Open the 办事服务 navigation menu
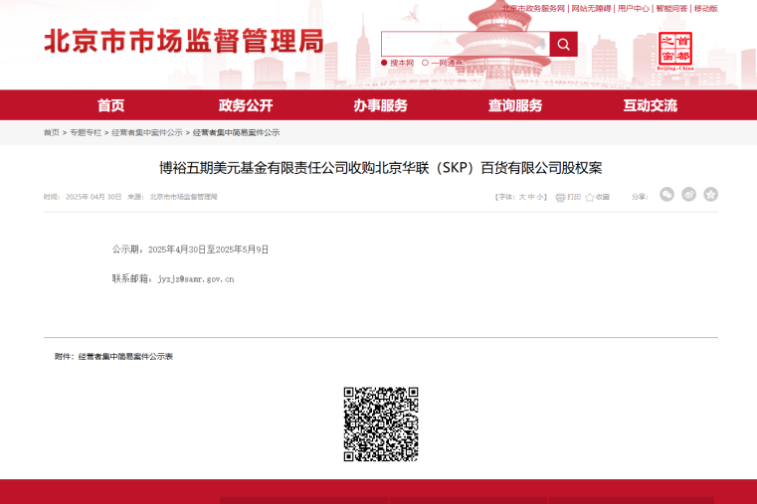Image resolution: width=757 pixels, height=504 pixels. [x=380, y=105]
